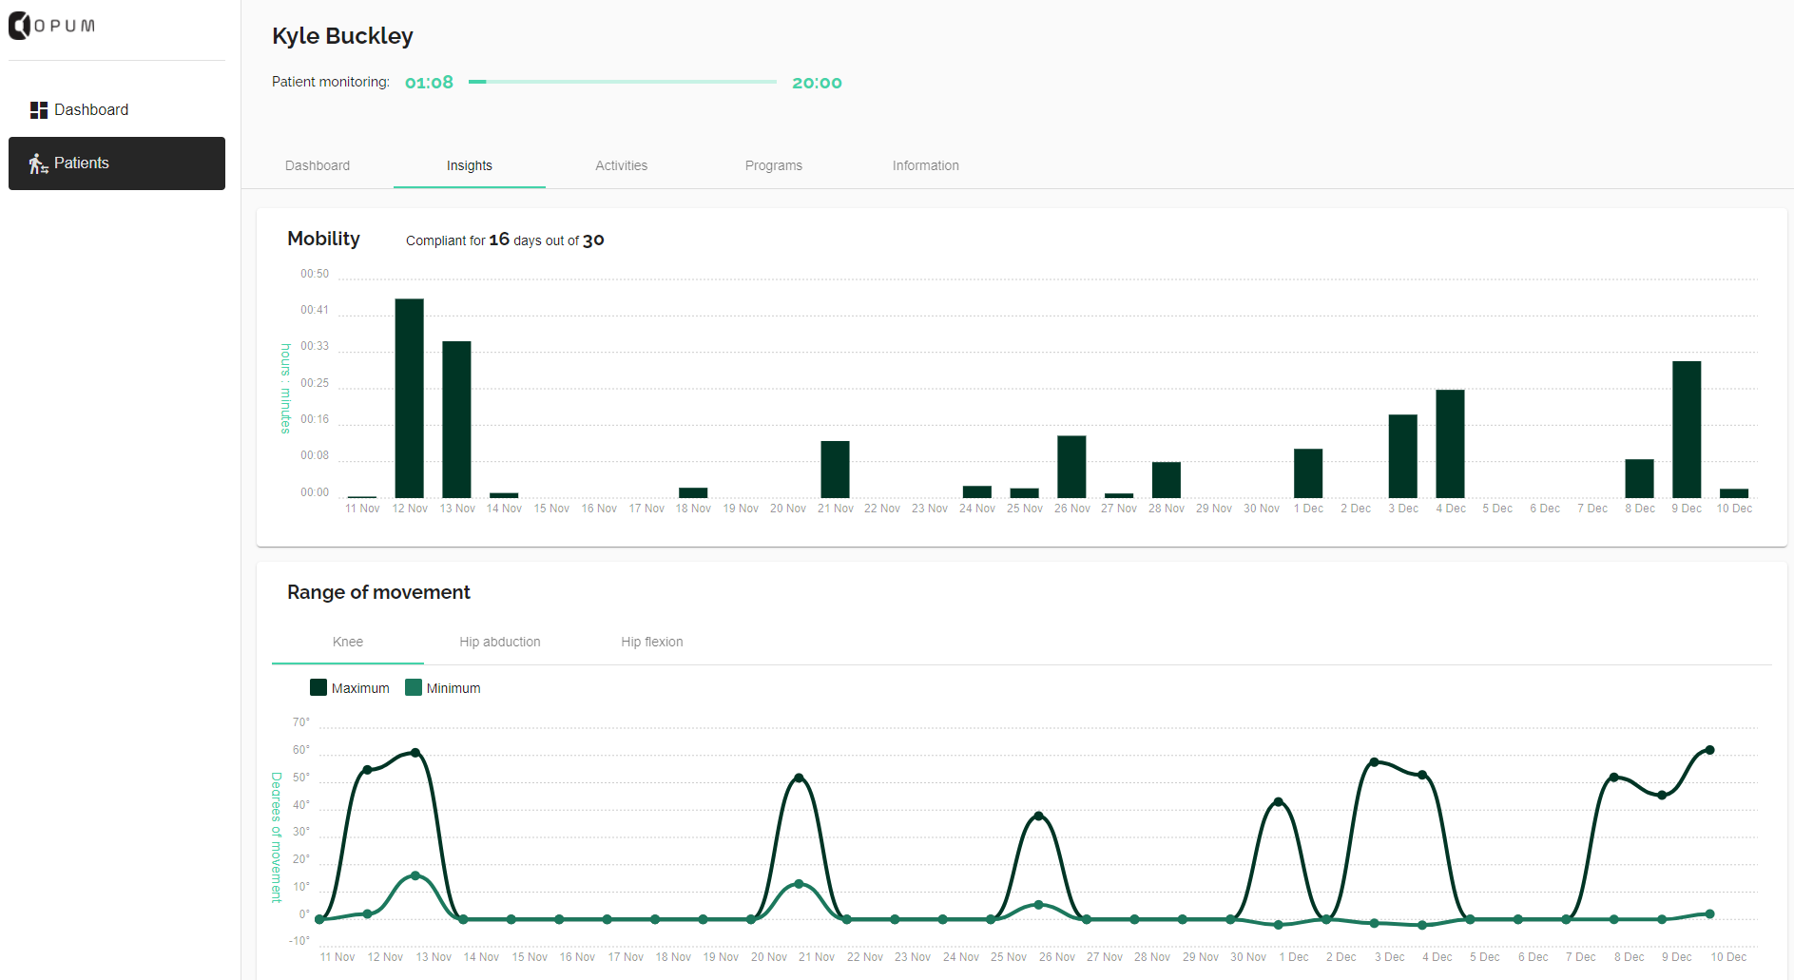Screen dimensions: 1794x980
Task: Open Patients in the sidebar
Action: click(x=117, y=163)
